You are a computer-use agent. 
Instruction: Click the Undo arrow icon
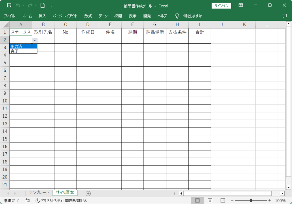[x=18, y=5]
